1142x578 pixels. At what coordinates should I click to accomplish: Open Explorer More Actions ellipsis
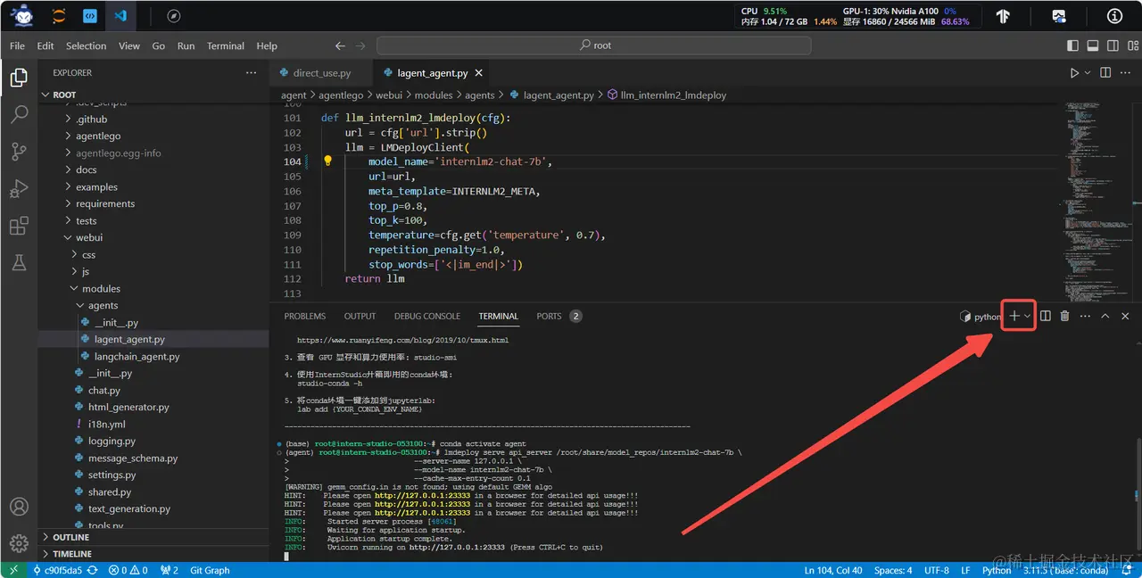pos(252,73)
